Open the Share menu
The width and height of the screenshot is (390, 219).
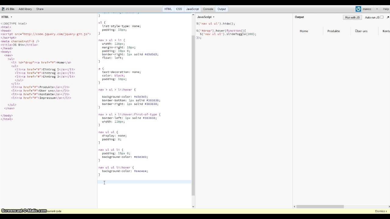click(40, 9)
